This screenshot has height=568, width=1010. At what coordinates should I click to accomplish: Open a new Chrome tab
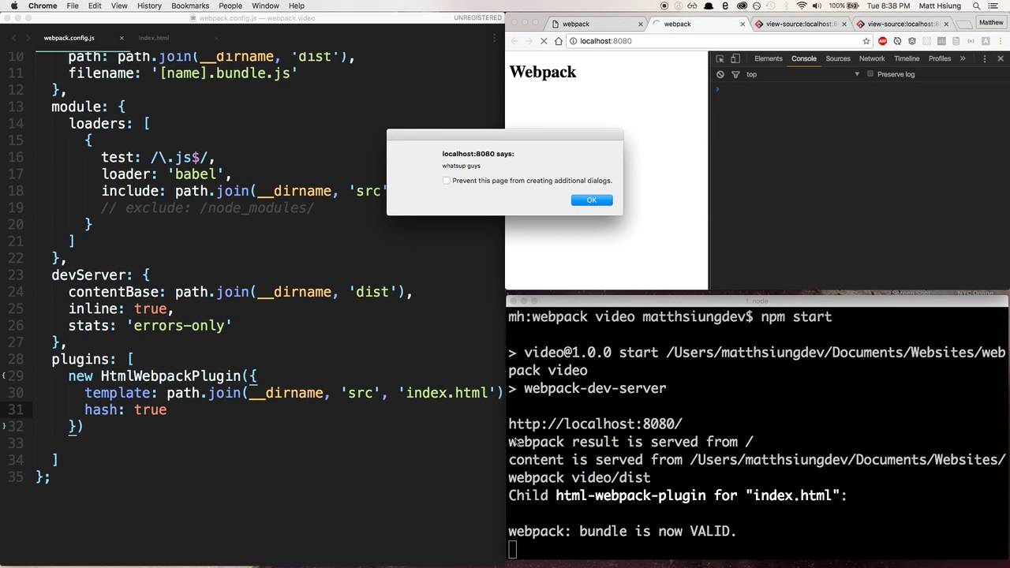coord(963,24)
